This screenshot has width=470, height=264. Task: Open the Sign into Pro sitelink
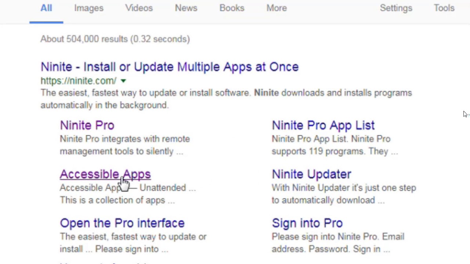pos(307,223)
